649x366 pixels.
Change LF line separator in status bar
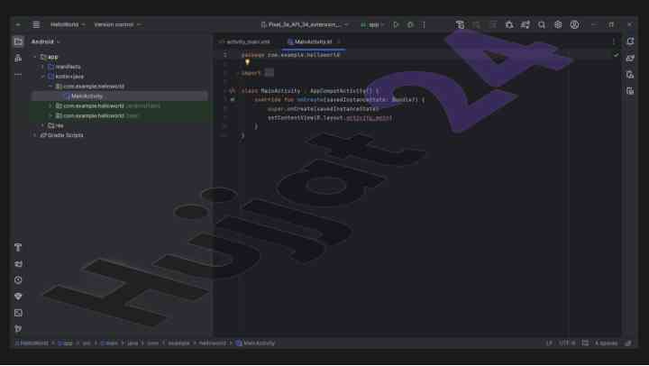click(x=549, y=343)
